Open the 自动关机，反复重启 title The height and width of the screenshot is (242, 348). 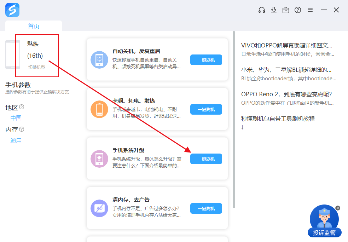pos(136,51)
